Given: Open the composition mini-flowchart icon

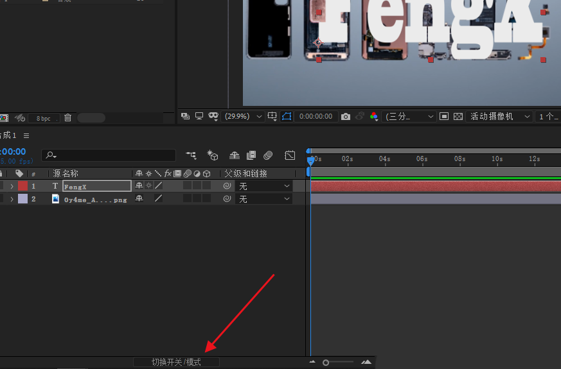Looking at the screenshot, I should click(x=191, y=155).
